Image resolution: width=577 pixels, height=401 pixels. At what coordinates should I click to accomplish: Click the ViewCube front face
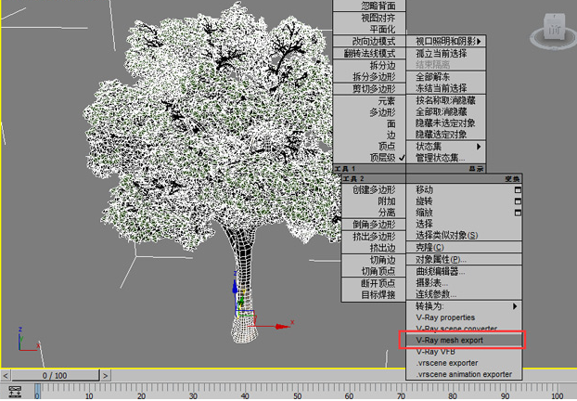pos(554,29)
